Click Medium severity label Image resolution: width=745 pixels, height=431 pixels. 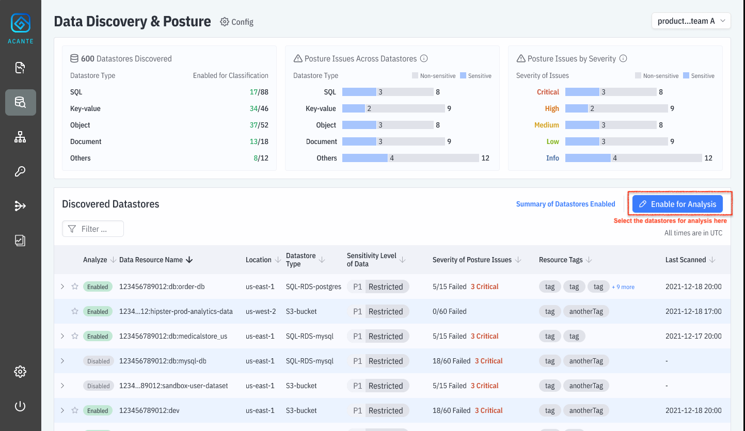pyautogui.click(x=546, y=125)
